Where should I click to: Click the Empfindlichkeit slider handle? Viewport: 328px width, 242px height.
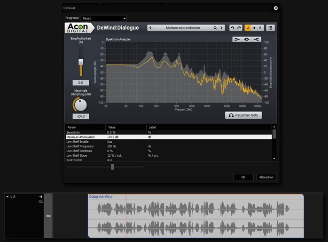[x=81, y=62]
